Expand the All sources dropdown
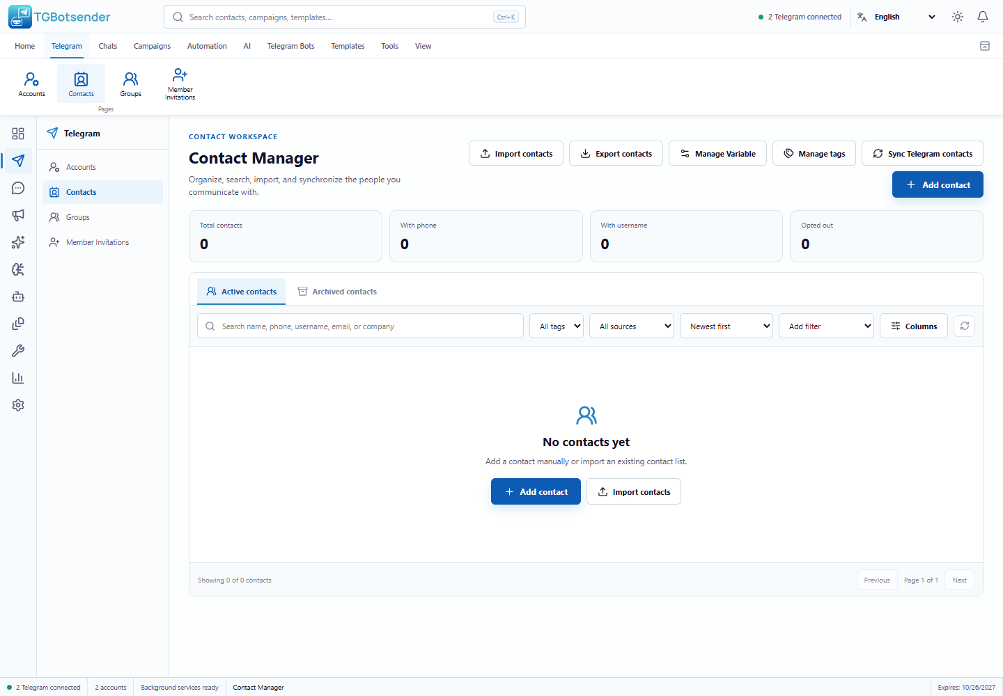1003x696 pixels. (x=632, y=326)
